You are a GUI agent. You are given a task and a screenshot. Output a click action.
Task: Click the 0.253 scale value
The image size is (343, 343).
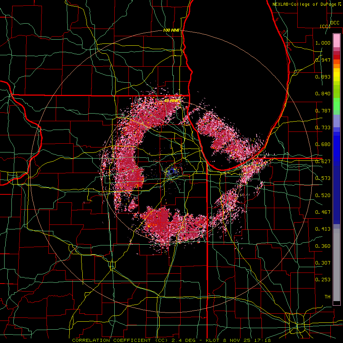[323, 280]
